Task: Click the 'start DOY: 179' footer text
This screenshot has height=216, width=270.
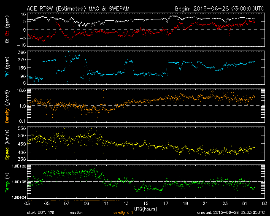Action: (x=40, y=213)
